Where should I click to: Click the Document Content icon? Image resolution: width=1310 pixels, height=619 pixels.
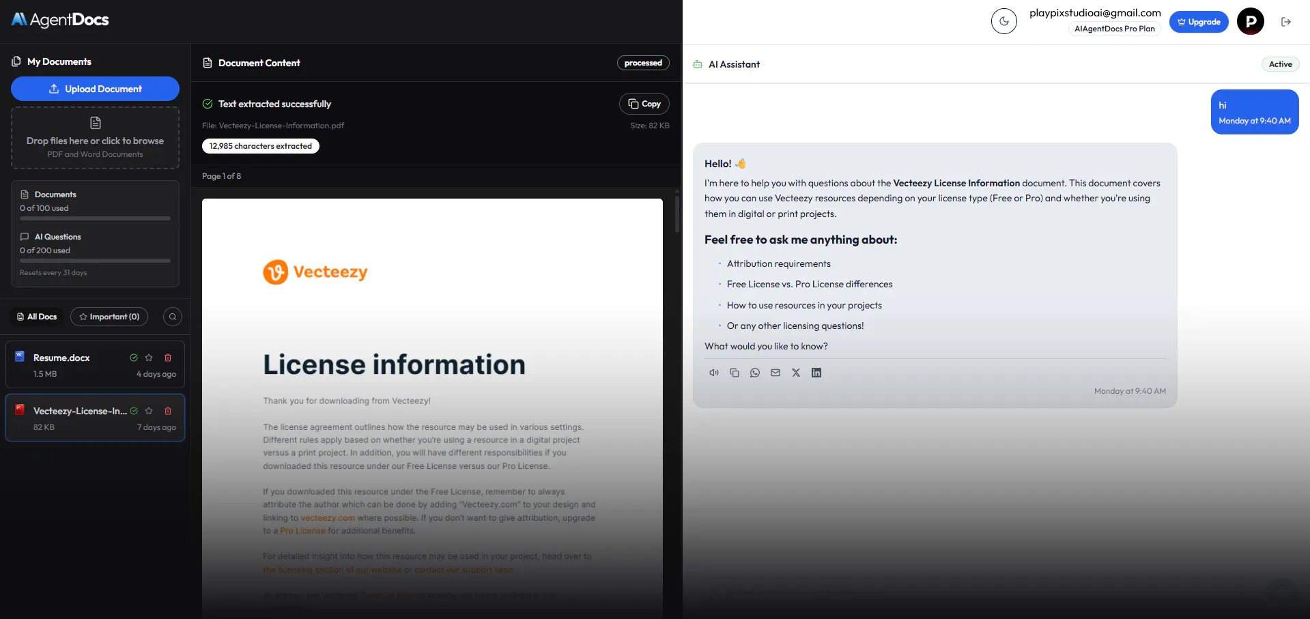click(x=208, y=63)
